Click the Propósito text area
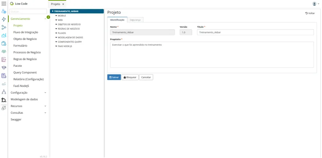The image size is (322, 158). point(212,54)
